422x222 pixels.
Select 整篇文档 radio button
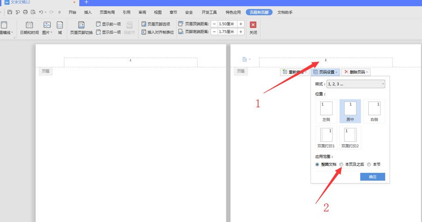click(x=317, y=164)
